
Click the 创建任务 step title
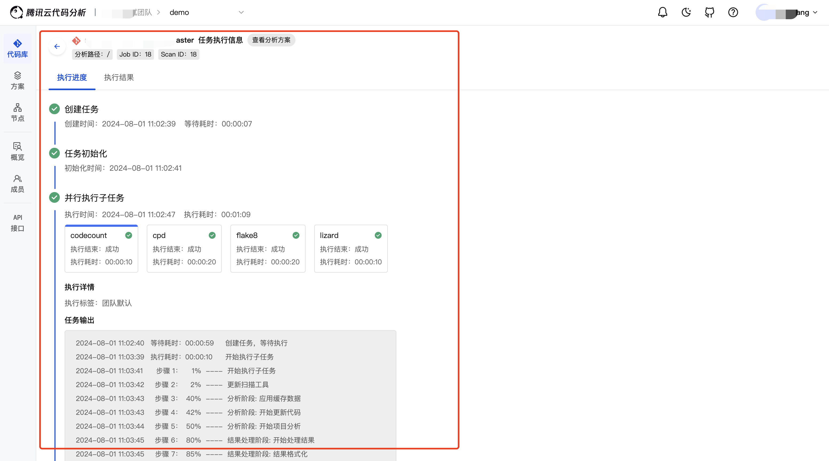click(x=81, y=109)
